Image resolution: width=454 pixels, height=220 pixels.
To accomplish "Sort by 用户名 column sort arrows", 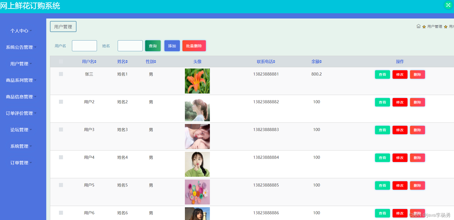I will (x=95, y=62).
